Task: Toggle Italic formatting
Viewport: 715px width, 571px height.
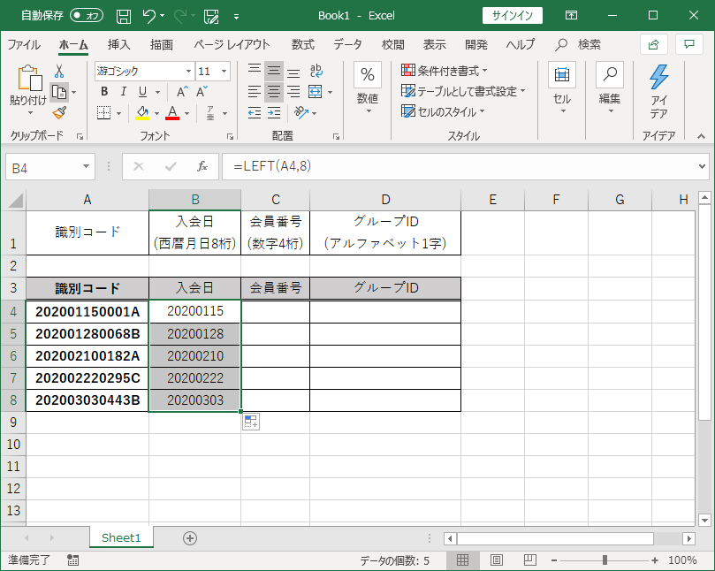Action: 124,92
